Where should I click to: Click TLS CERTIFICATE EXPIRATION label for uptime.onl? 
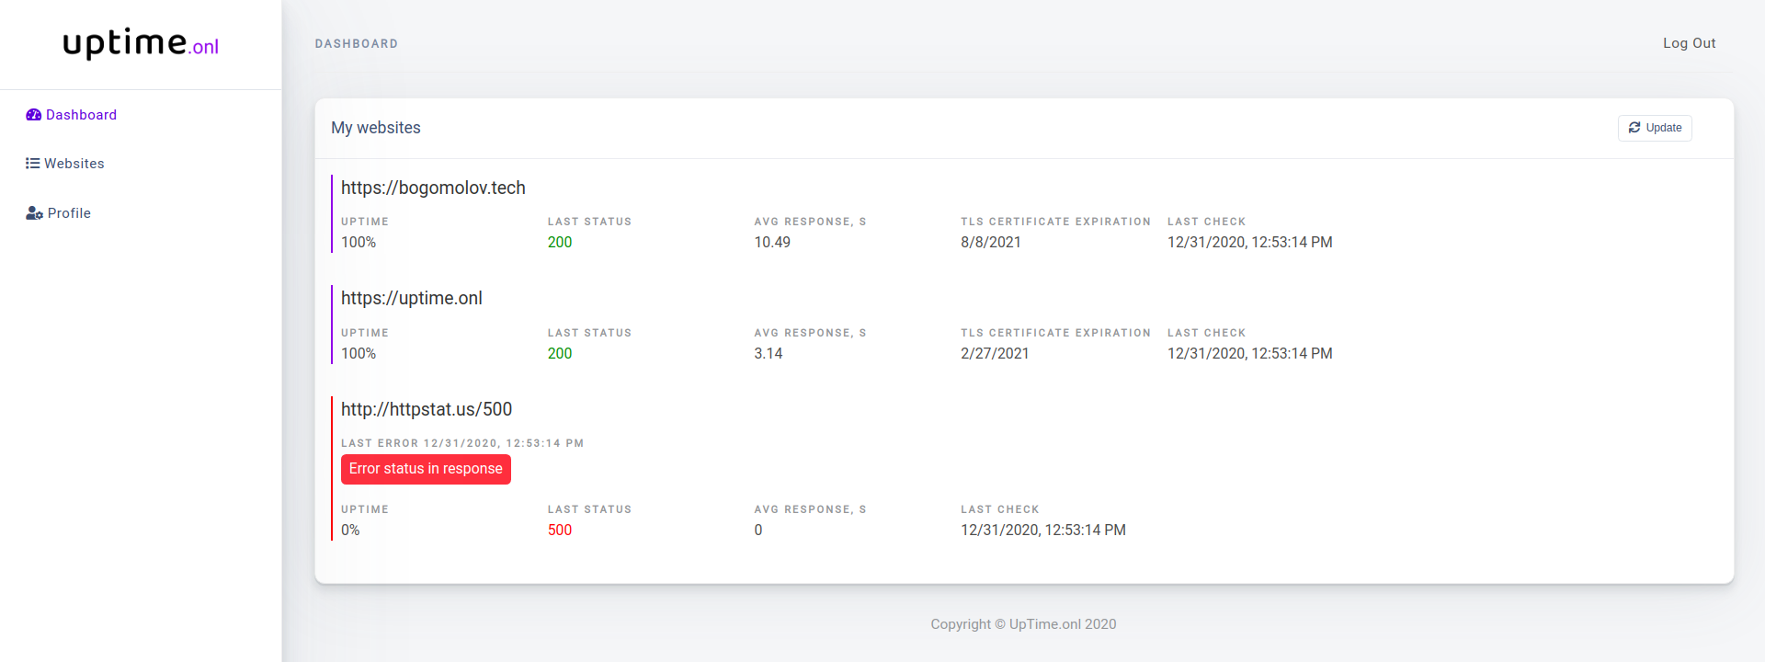pos(1055,333)
